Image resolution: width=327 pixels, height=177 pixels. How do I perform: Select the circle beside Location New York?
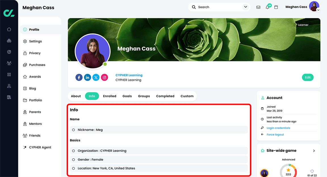click(x=73, y=168)
